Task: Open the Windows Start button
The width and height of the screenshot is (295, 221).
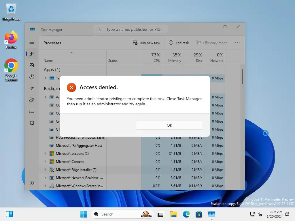Action: (84, 214)
